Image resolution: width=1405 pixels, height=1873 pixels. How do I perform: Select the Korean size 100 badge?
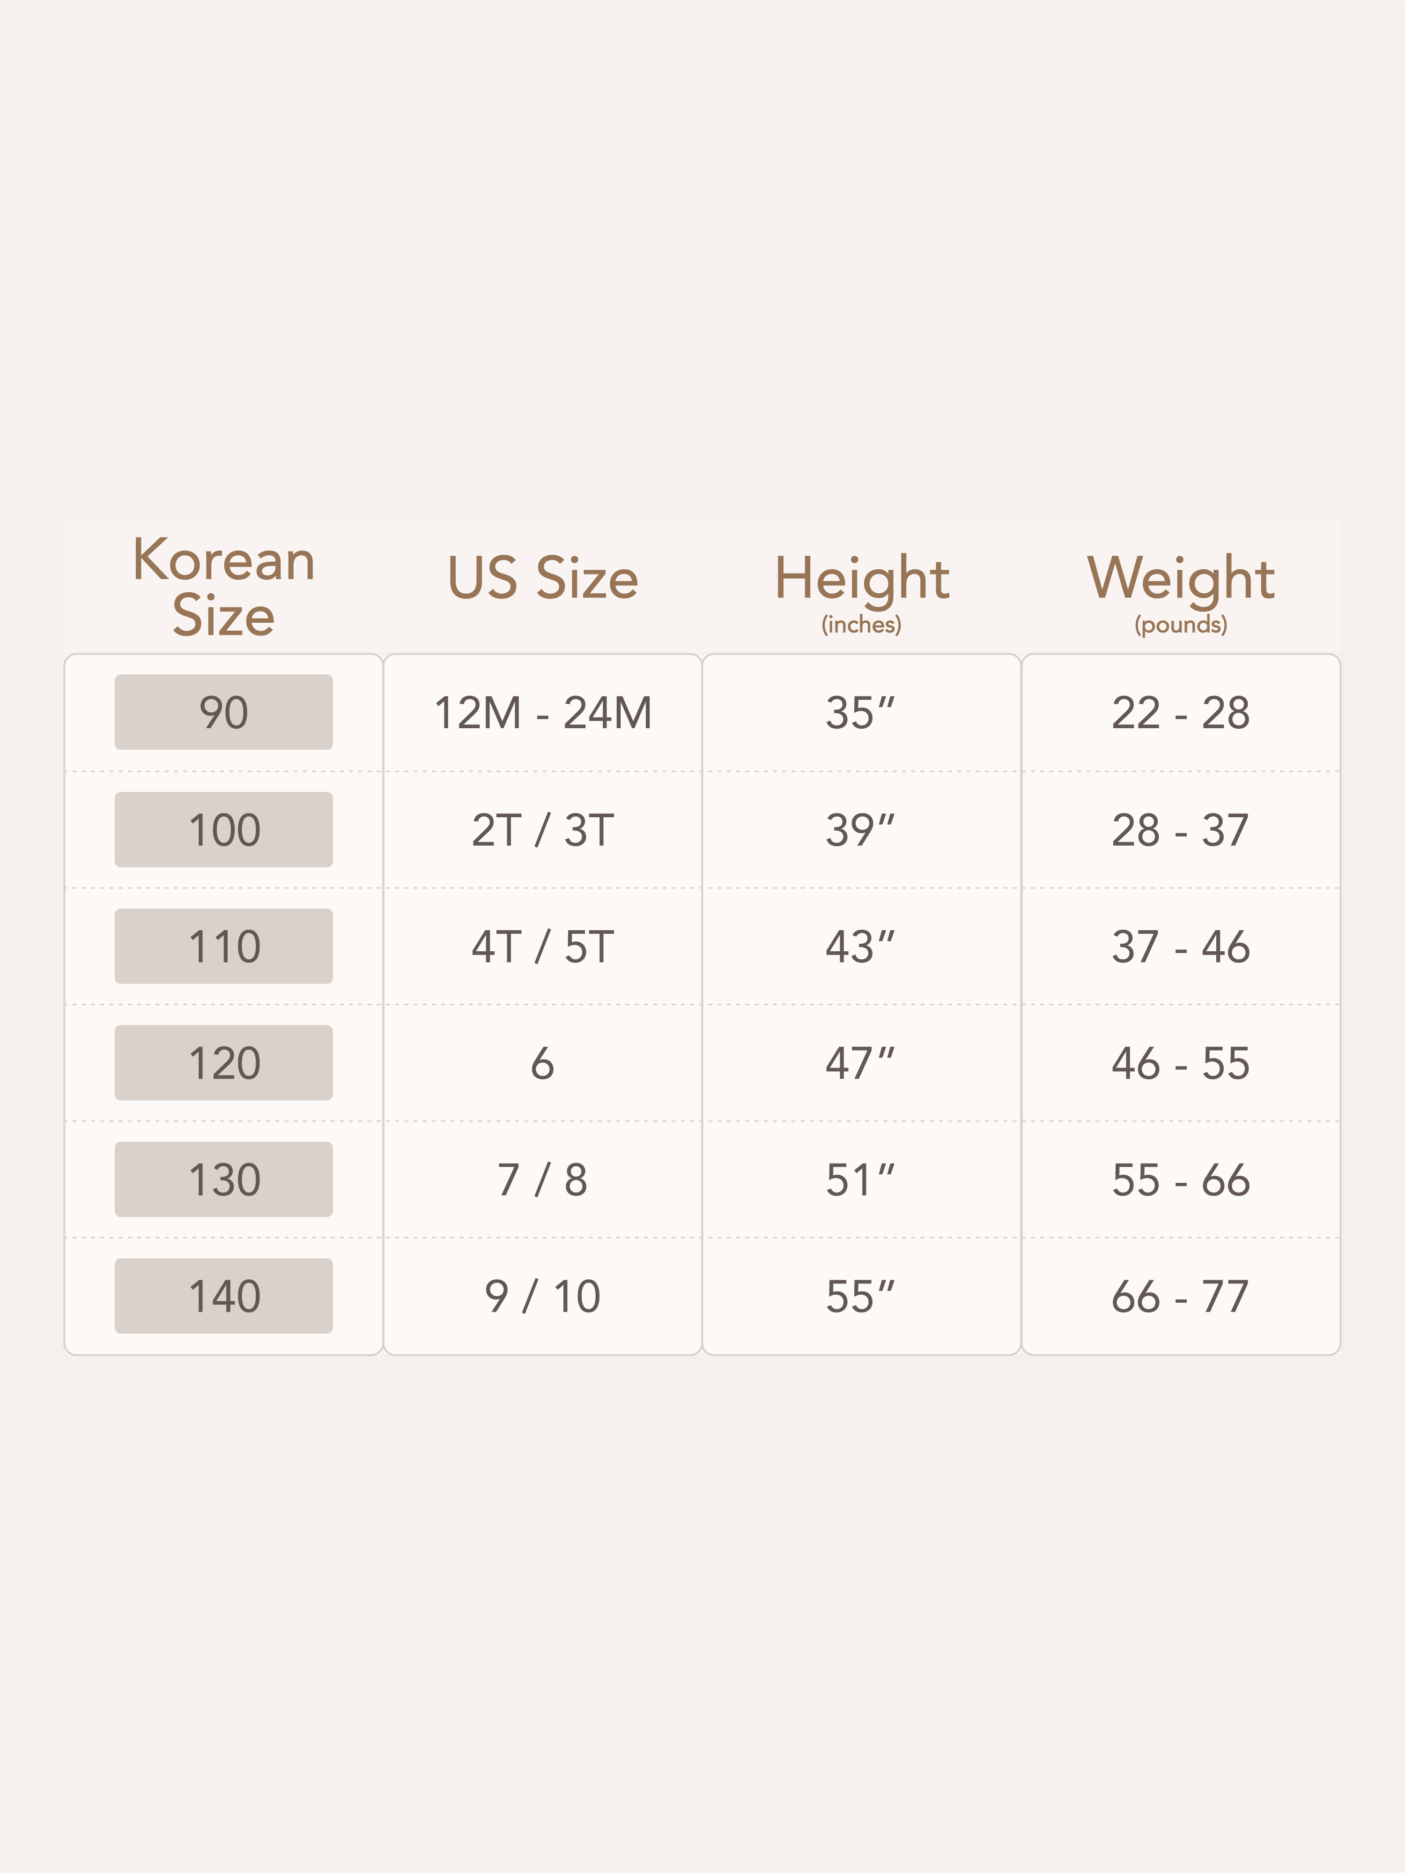pyautogui.click(x=223, y=829)
